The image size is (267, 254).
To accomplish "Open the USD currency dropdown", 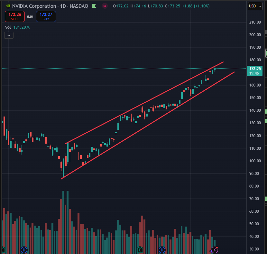I will pos(255,6).
